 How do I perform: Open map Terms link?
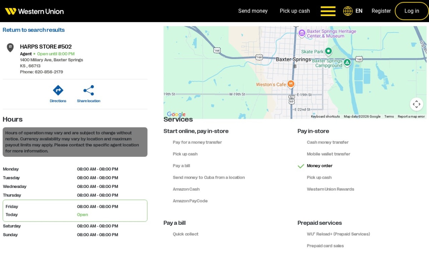pos(389,116)
